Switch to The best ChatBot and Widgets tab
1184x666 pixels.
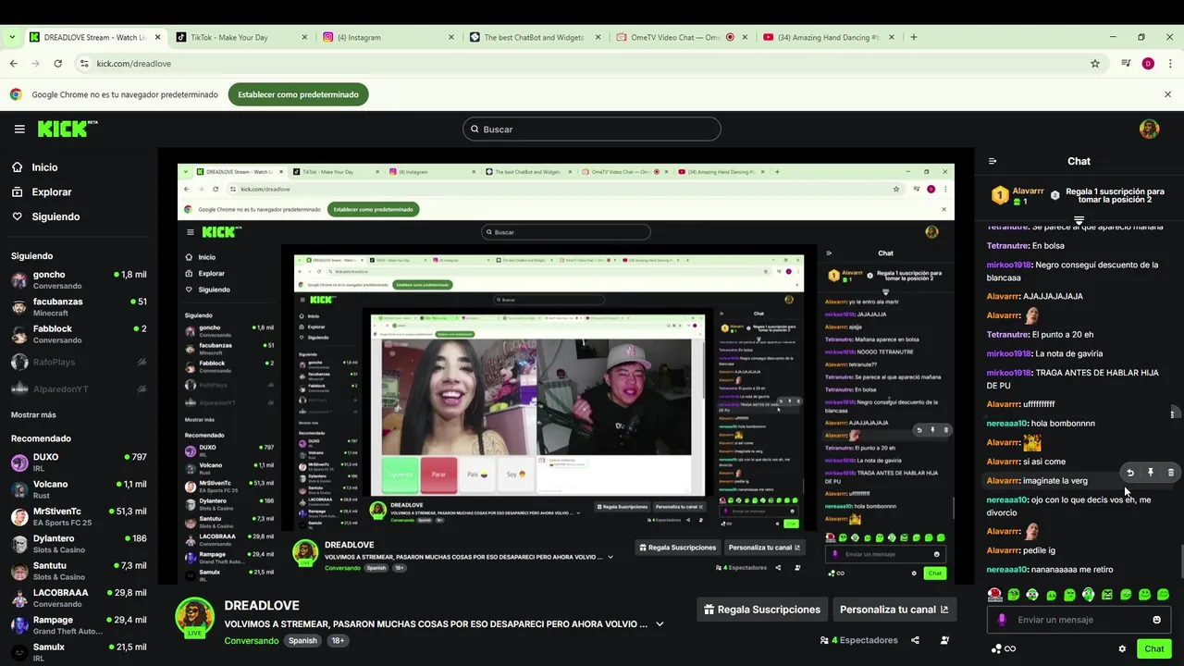click(x=535, y=37)
